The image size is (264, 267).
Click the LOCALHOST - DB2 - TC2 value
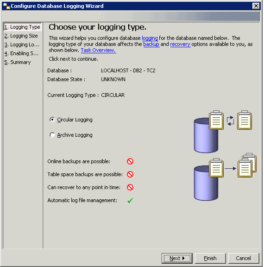[x=128, y=70]
